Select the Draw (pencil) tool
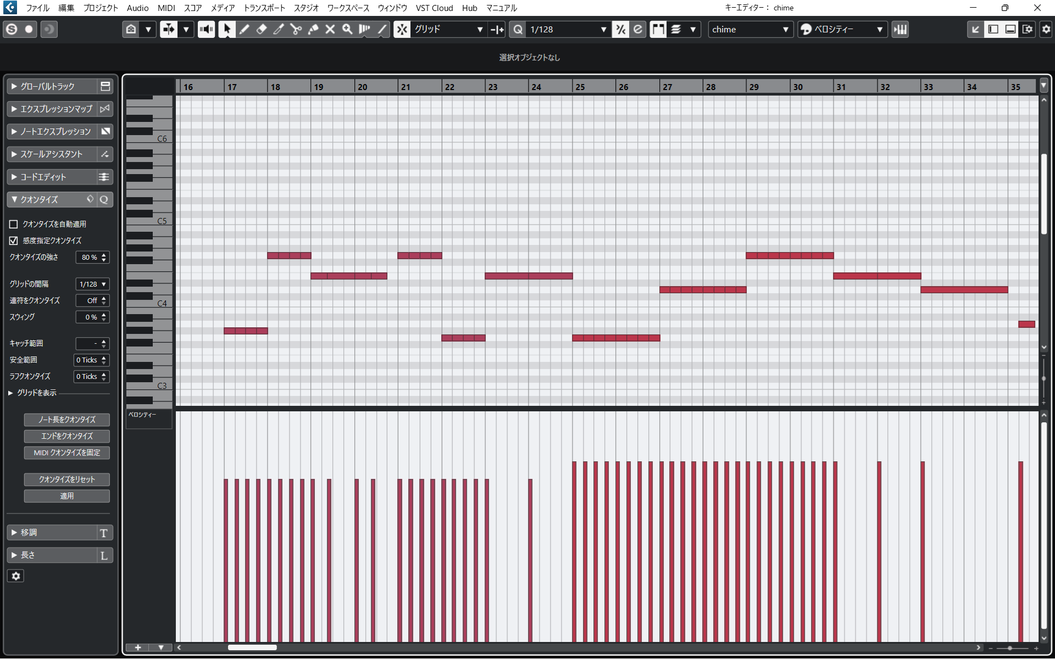Viewport: 1055px width, 659px height. tap(244, 29)
